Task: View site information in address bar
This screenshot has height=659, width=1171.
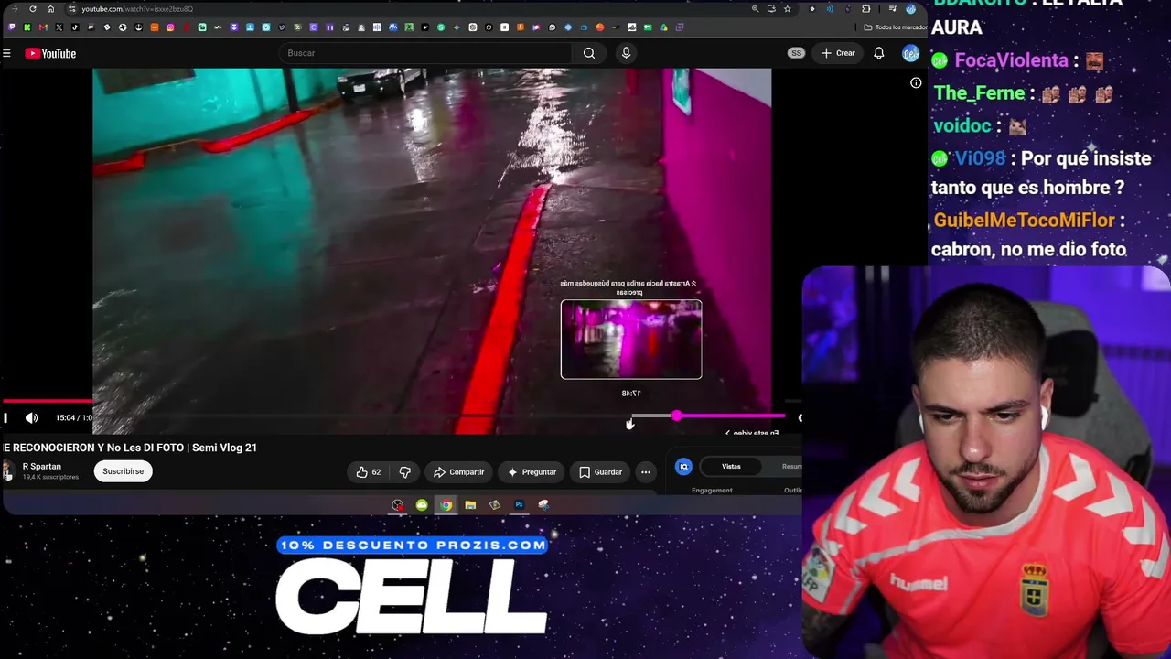Action: click(x=72, y=9)
